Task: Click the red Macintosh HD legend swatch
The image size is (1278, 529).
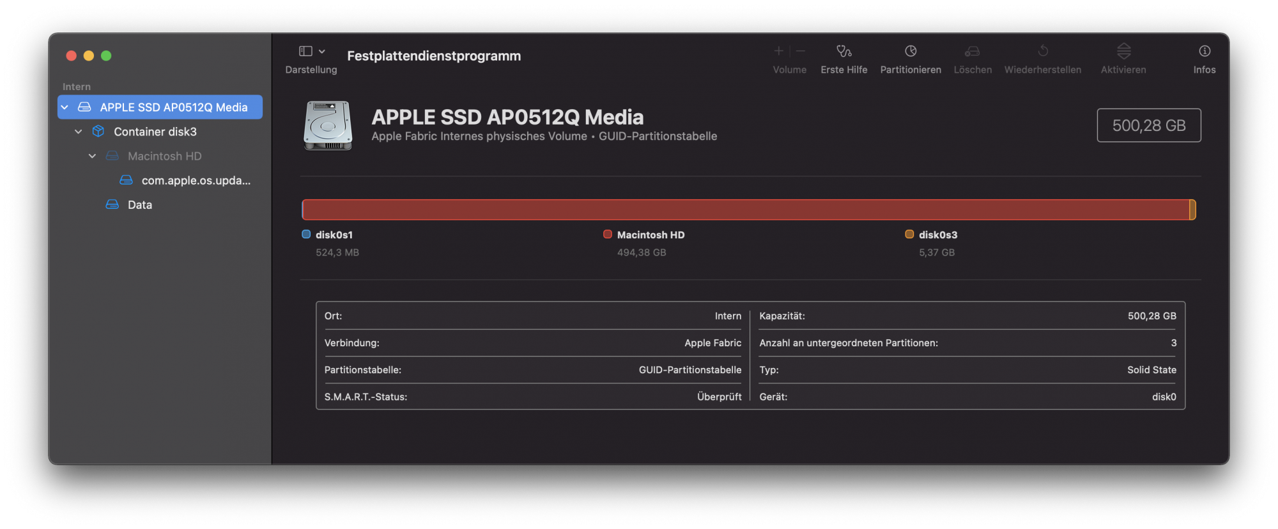Action: 608,234
